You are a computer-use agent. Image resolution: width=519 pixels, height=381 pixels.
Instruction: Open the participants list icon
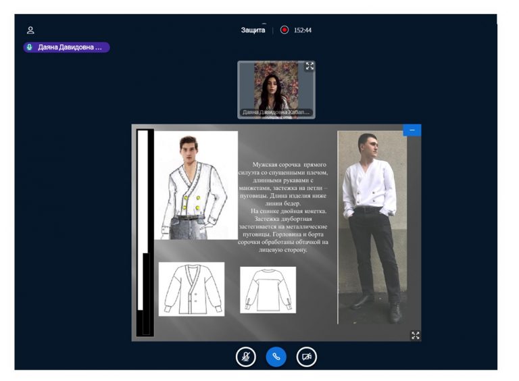point(30,30)
